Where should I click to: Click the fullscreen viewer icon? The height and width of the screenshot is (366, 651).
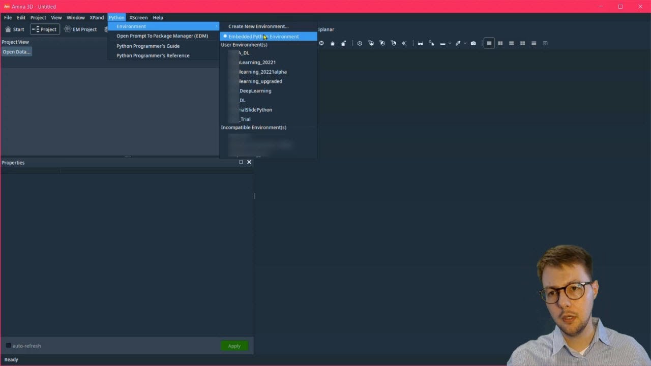(545, 43)
